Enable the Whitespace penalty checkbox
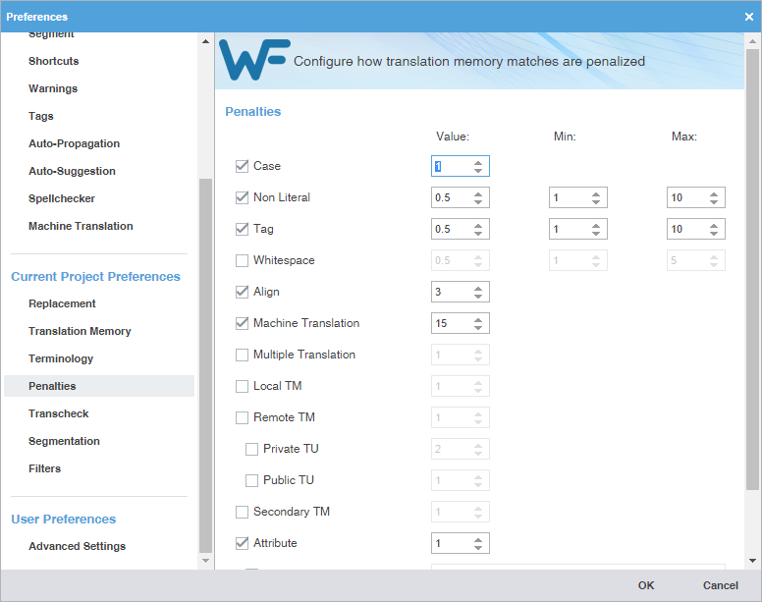The width and height of the screenshot is (762, 602). click(243, 260)
